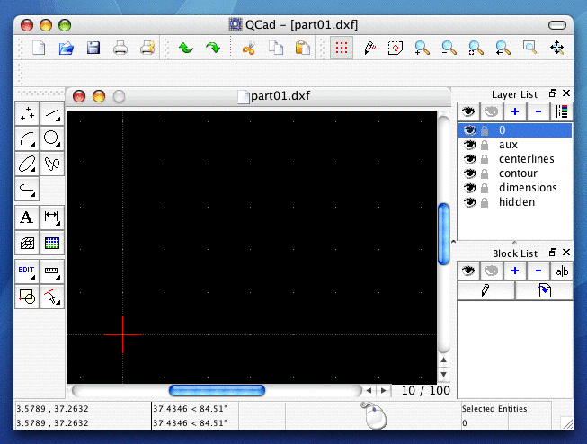Expand the EDIT tools submenu

[27, 271]
